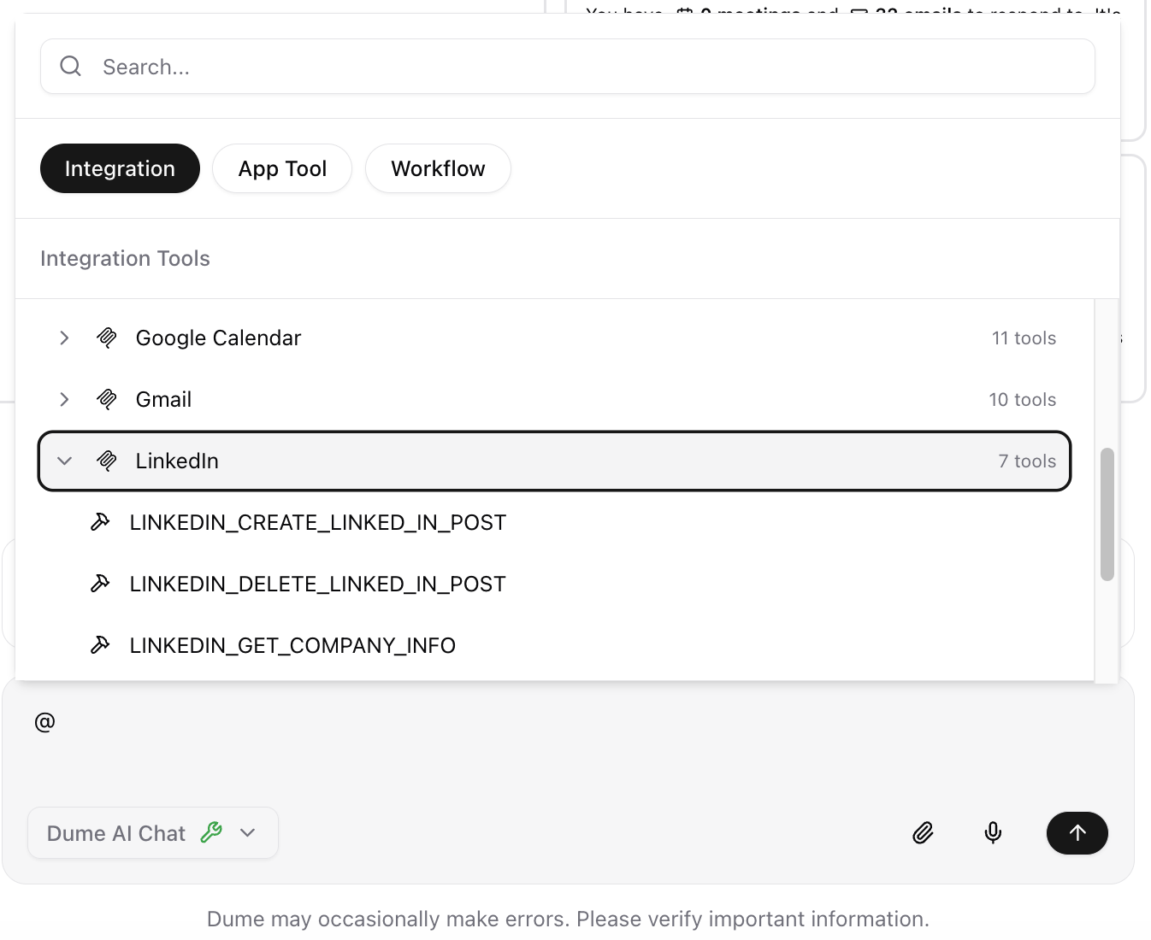Click the wrench icon beside Dume AI Chat

coord(212,831)
